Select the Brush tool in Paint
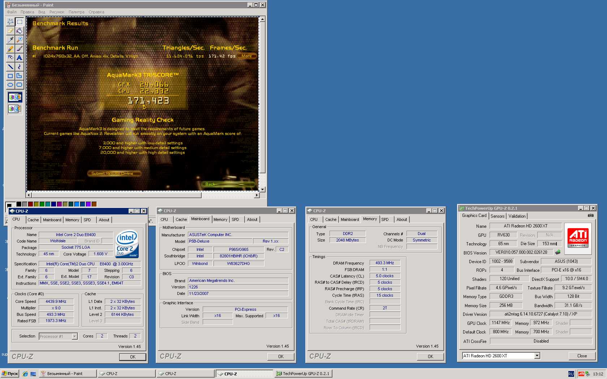Screen dimensions: 607x379 pos(20,49)
